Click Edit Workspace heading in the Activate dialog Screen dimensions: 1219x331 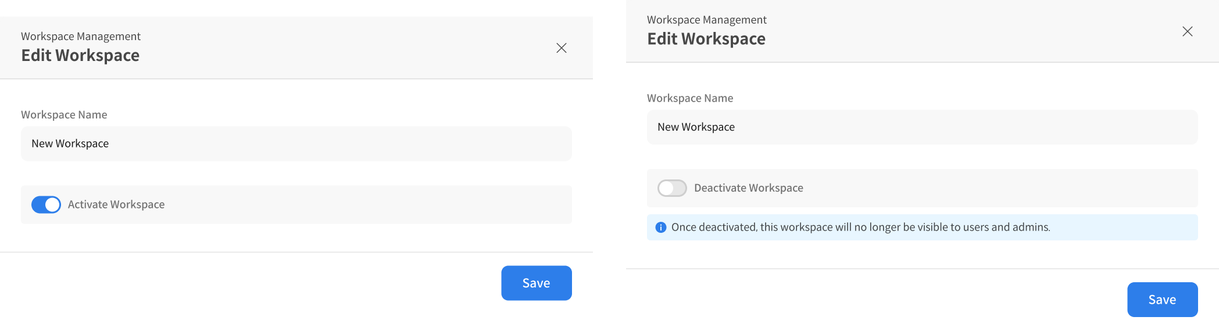(80, 55)
